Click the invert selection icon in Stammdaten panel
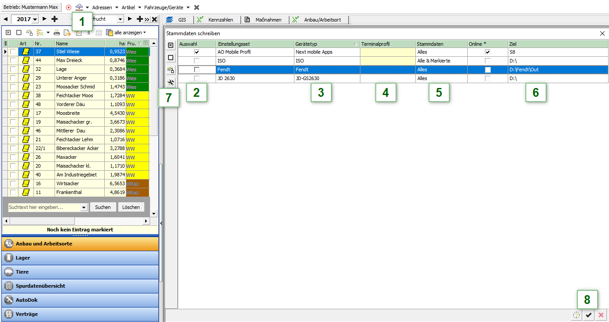609x322 pixels. 171,70
